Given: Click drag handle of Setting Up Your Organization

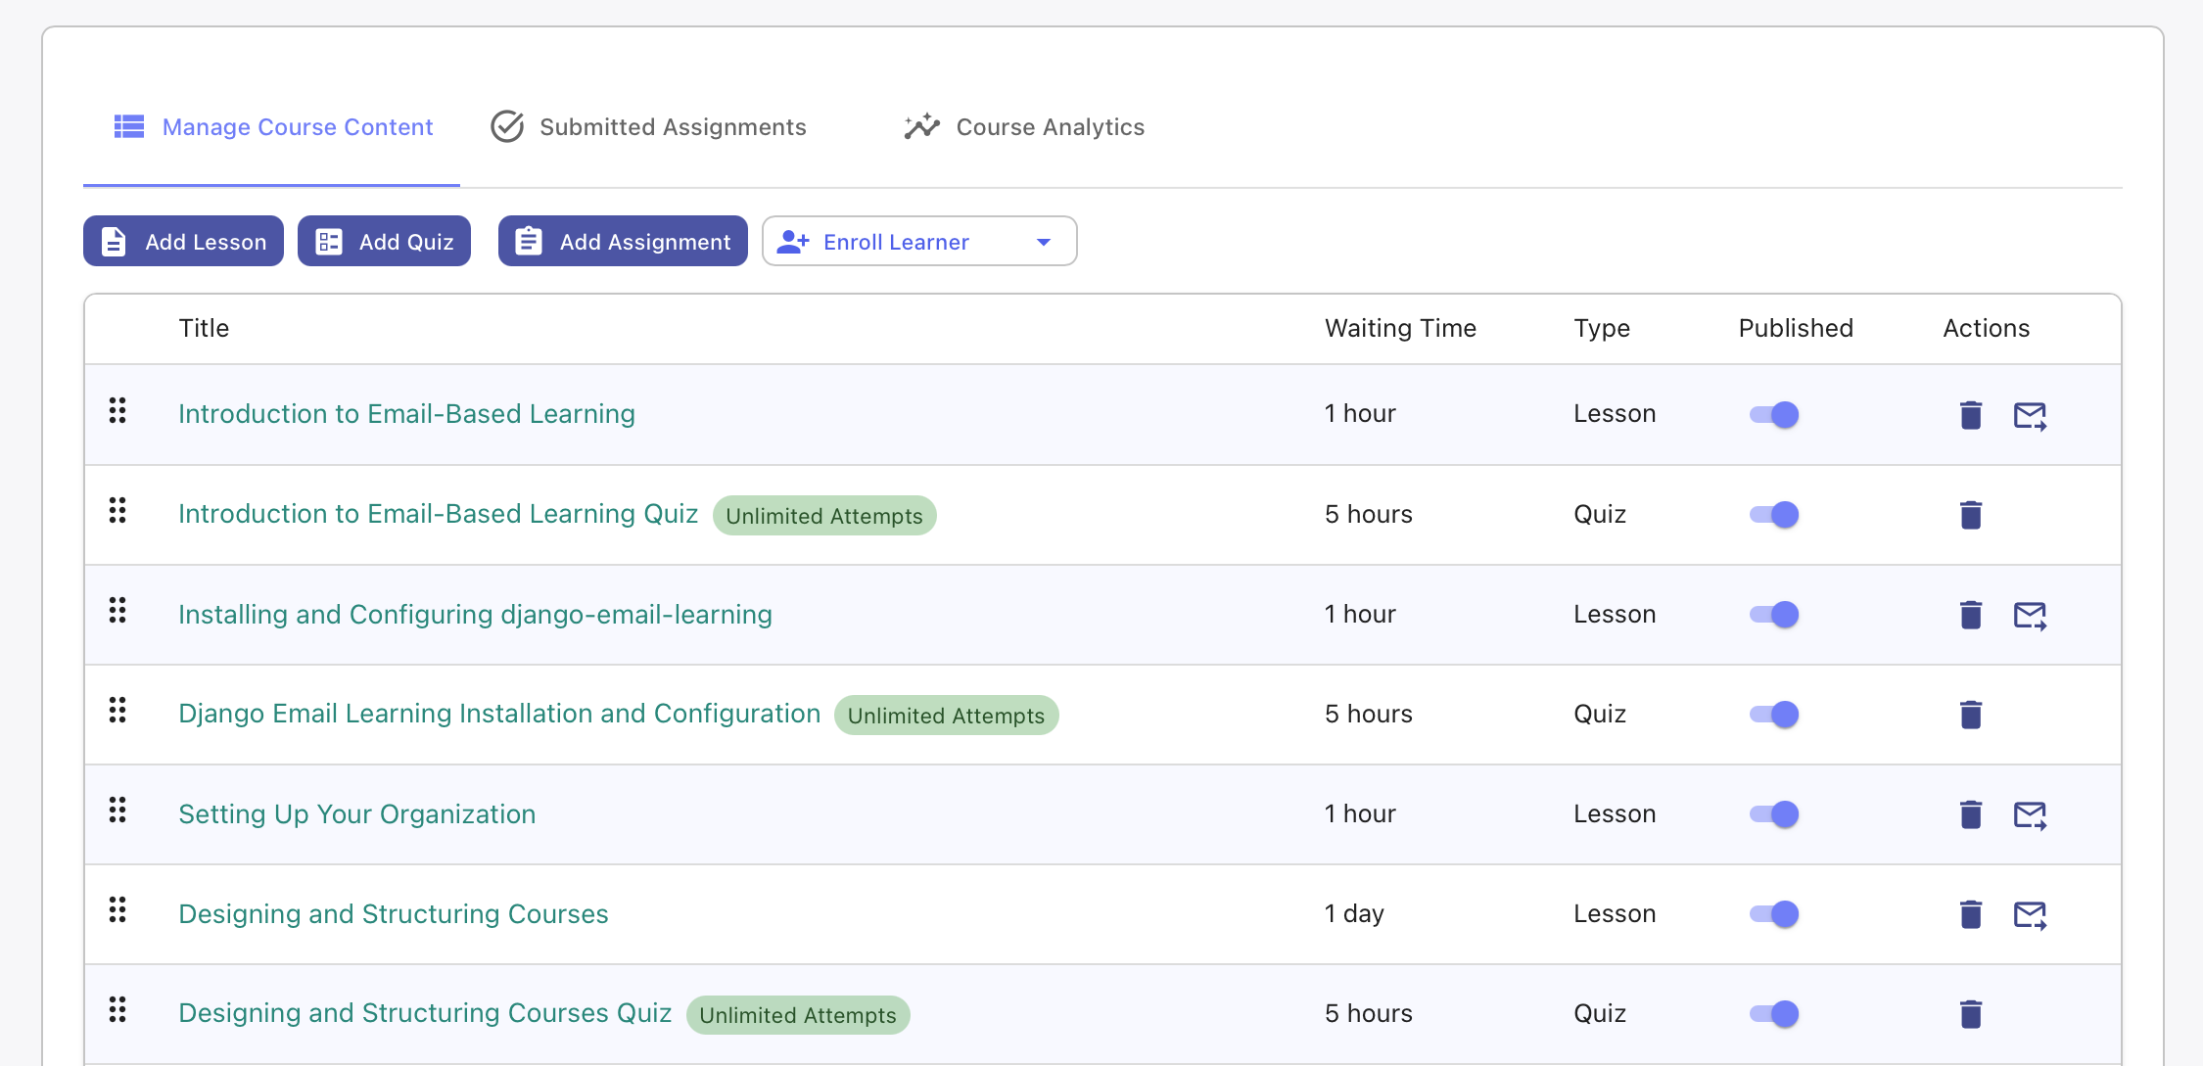Looking at the screenshot, I should 117,810.
